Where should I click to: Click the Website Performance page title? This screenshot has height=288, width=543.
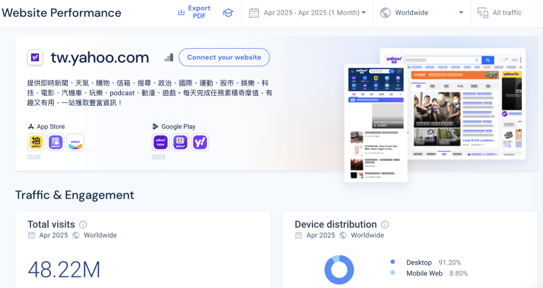62,13
